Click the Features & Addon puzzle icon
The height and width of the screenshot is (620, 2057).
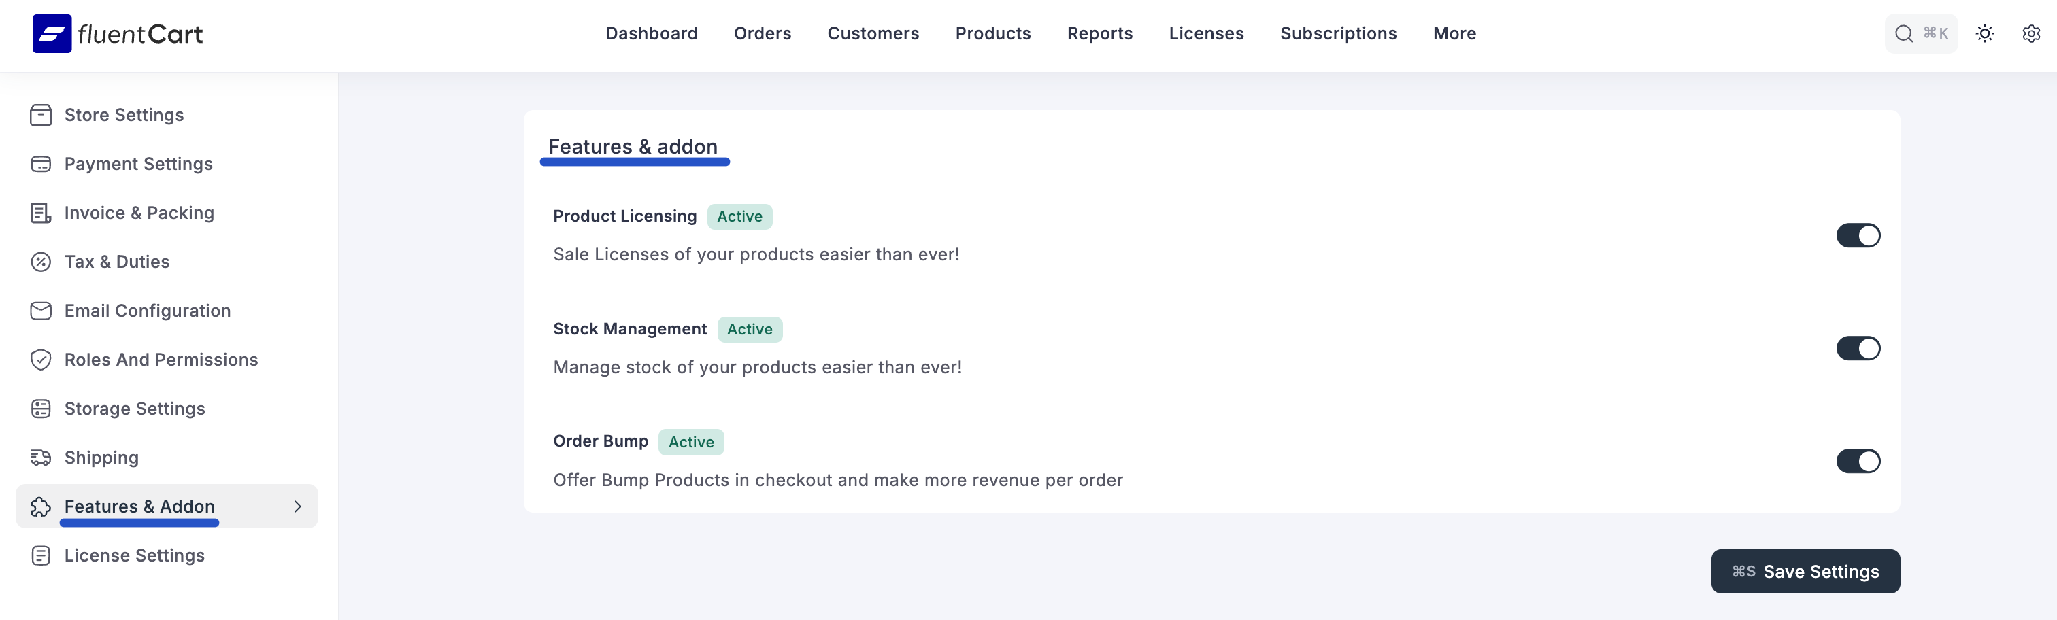click(x=41, y=506)
